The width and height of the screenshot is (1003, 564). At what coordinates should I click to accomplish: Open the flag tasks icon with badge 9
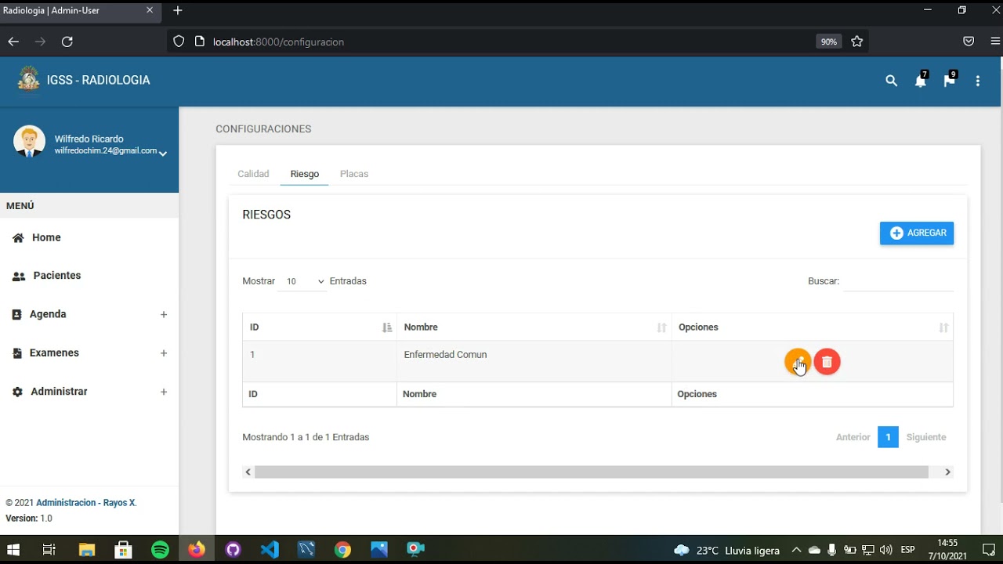(950, 81)
